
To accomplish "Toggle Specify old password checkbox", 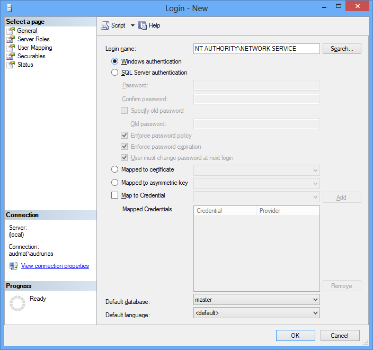I will point(124,111).
